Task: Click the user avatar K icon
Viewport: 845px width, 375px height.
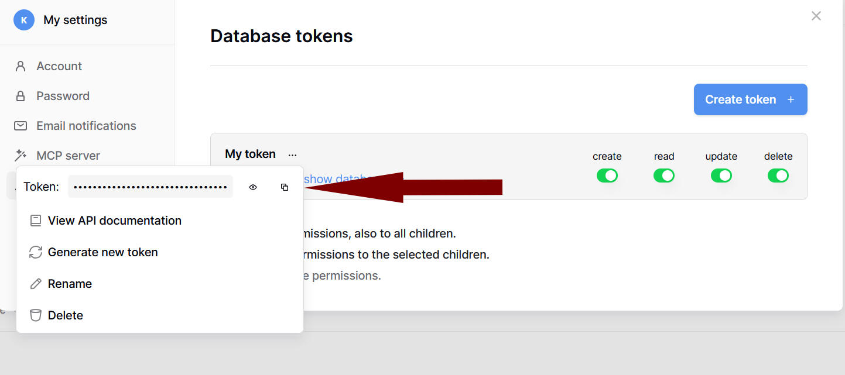Action: coord(24,20)
